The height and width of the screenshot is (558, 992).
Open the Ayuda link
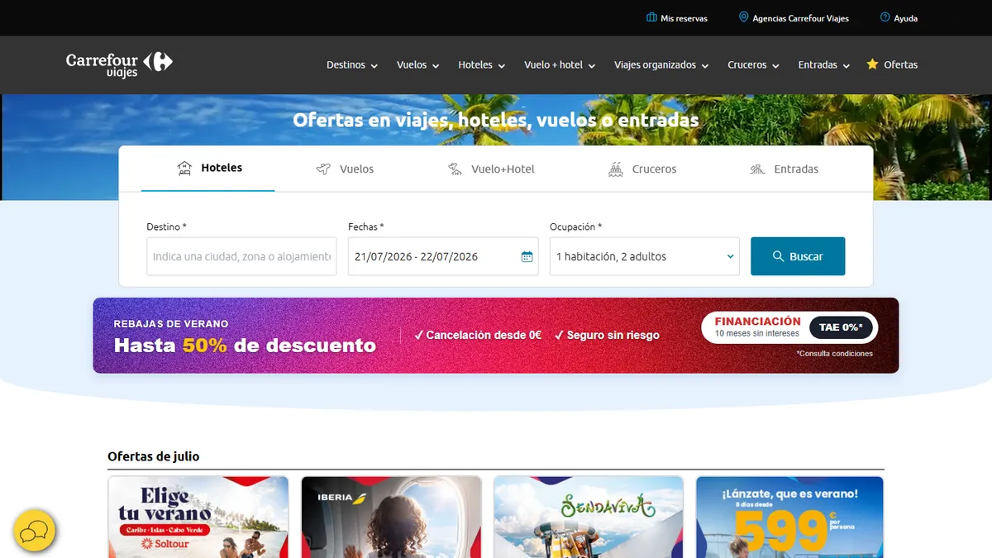tap(899, 18)
